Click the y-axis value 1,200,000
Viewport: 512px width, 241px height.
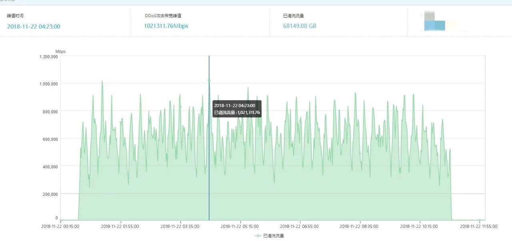49,57
